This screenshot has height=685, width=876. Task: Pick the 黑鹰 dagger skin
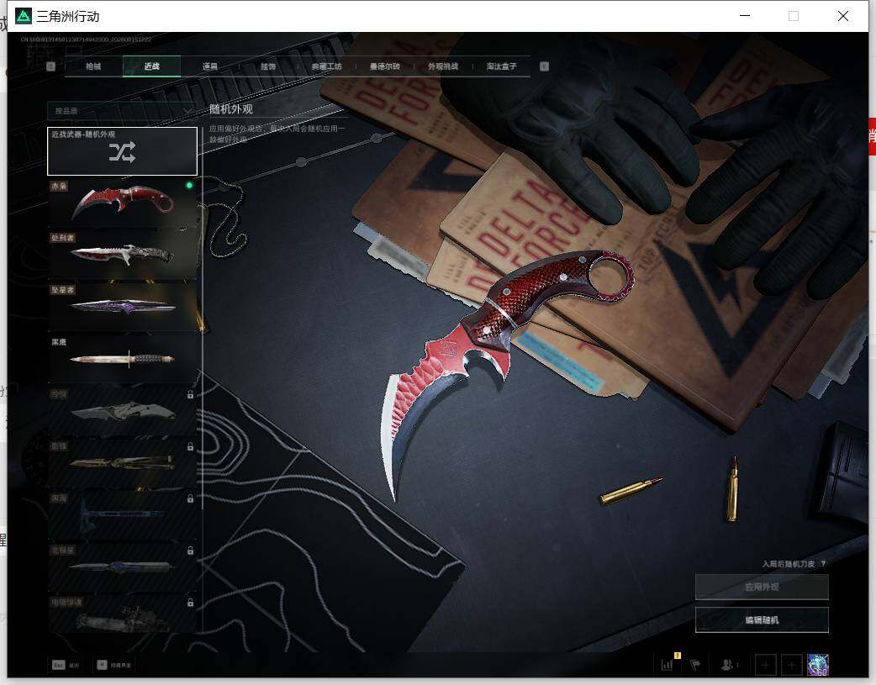[123, 358]
